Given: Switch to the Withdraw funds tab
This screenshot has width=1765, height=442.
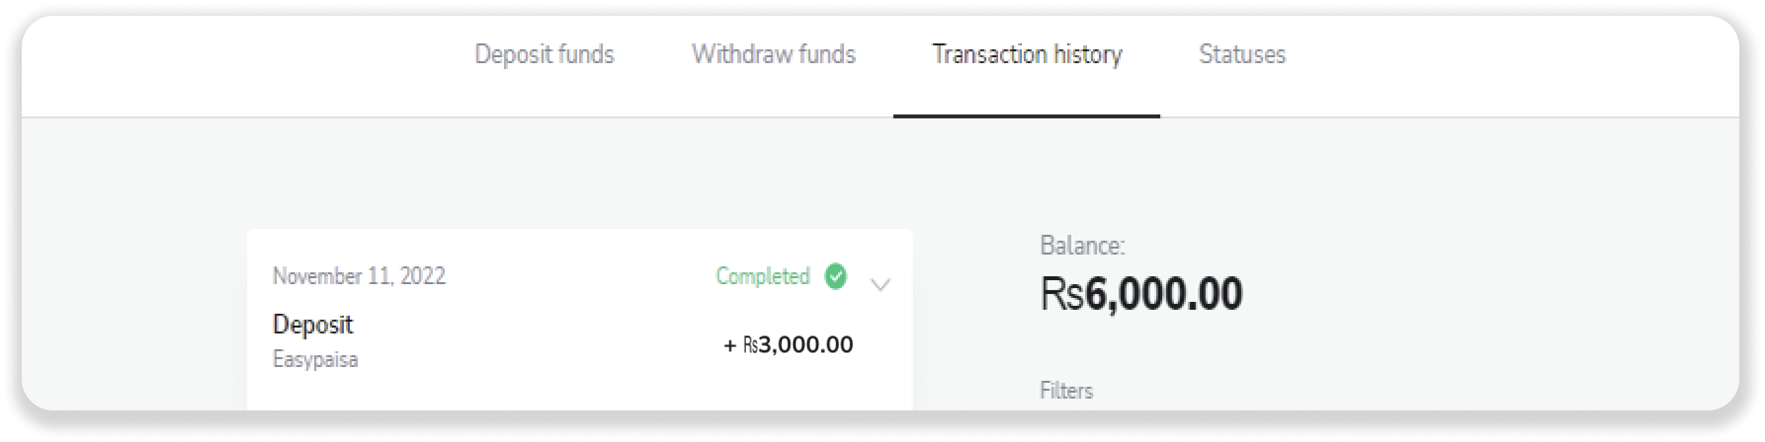Looking at the screenshot, I should point(773,54).
